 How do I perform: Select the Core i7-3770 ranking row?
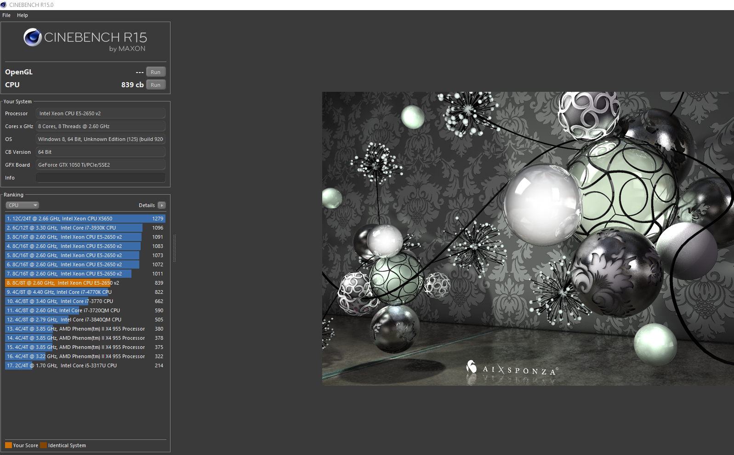[x=85, y=301]
